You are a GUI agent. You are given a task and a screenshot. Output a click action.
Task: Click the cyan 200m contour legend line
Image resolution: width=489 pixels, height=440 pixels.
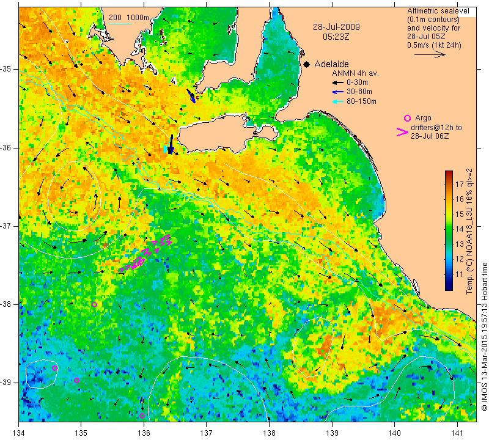[x=120, y=24]
